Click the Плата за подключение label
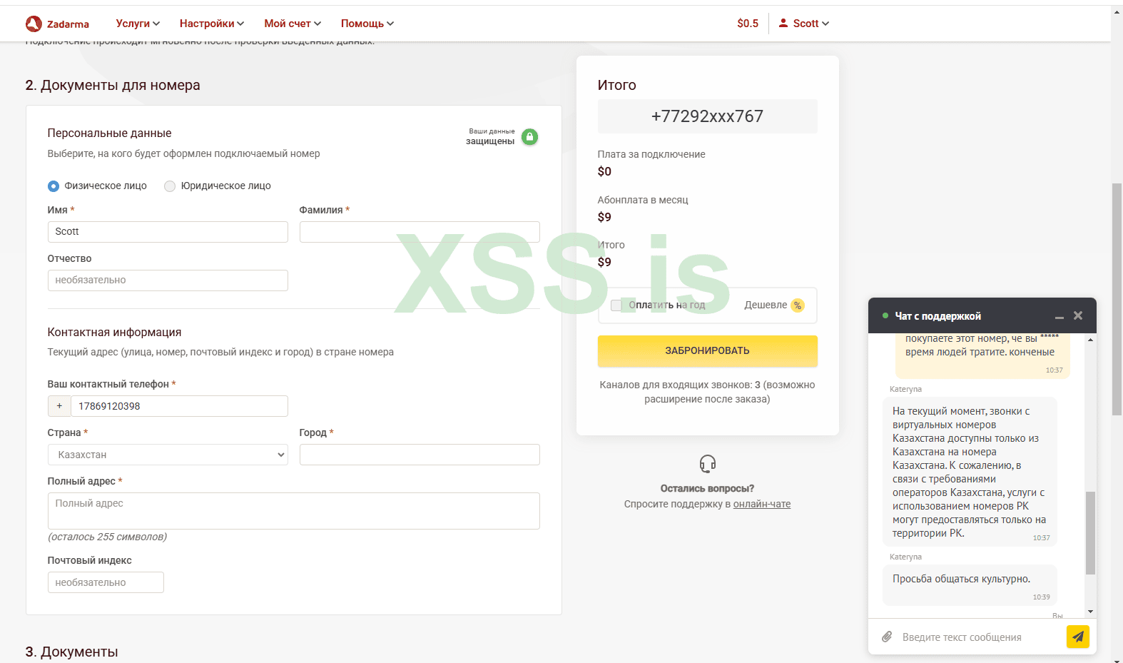1123x663 pixels. [x=651, y=154]
